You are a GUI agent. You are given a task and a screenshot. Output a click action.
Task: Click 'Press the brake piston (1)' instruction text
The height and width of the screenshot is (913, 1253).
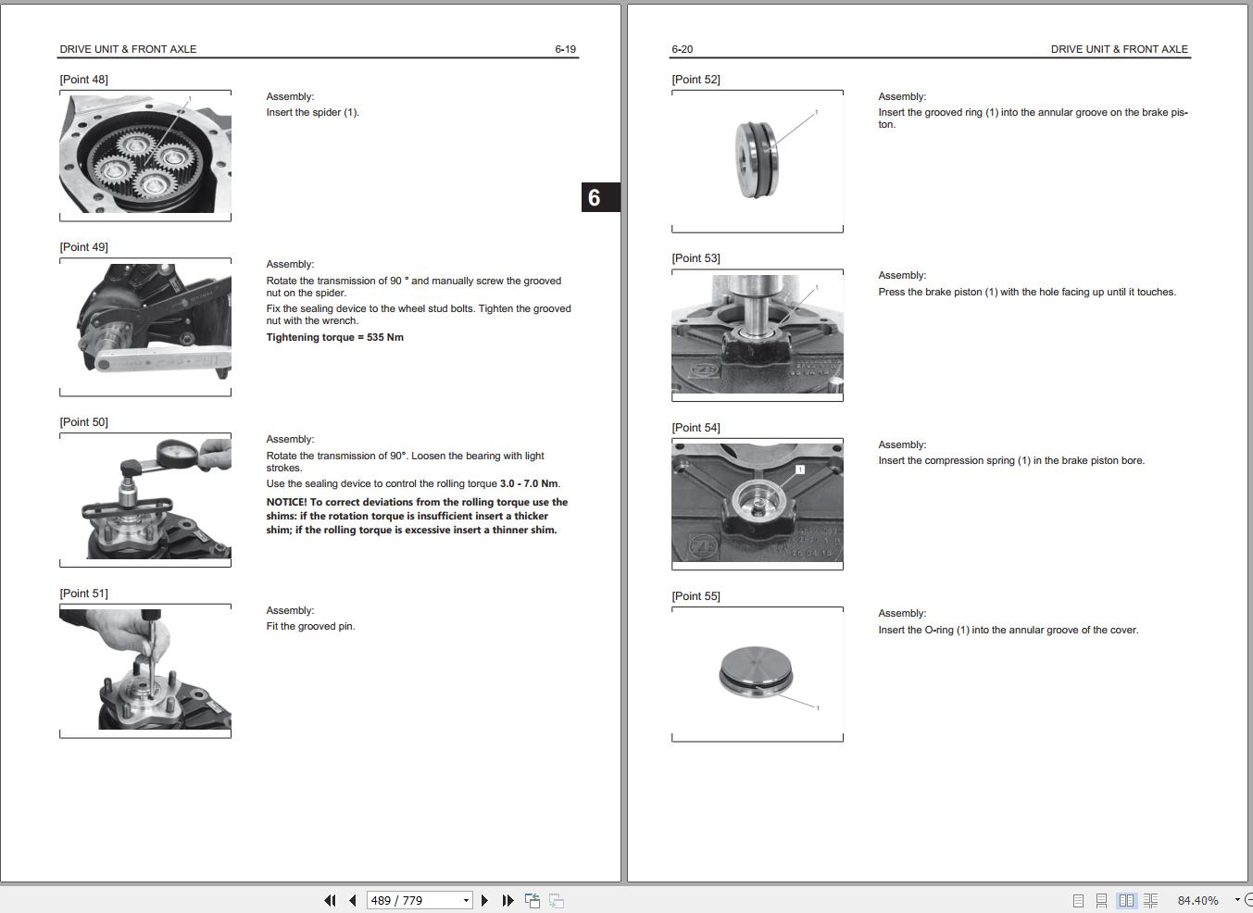(x=1027, y=293)
